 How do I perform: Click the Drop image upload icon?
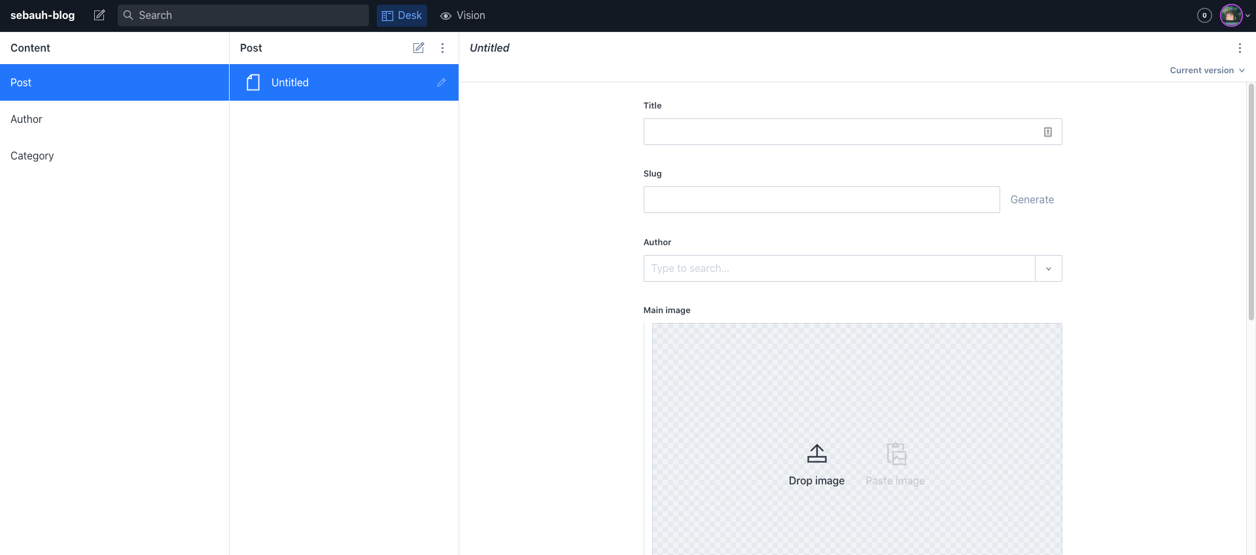(816, 454)
